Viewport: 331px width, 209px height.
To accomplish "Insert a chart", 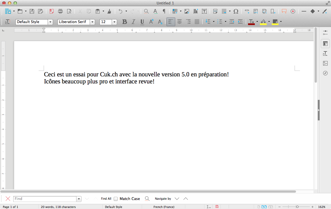I will [196, 11].
